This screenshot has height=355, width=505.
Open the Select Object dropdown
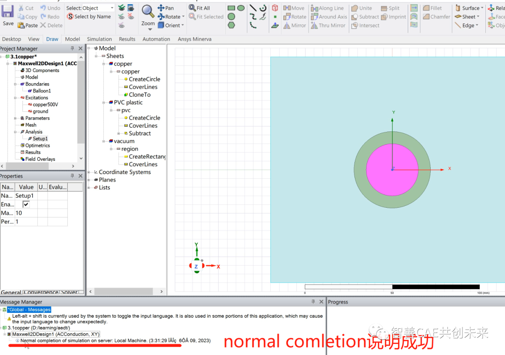[90, 7]
